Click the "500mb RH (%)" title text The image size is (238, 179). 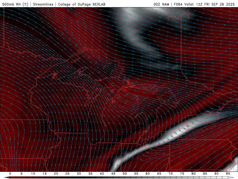(15, 4)
